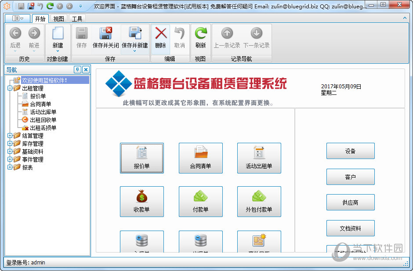This screenshot has width=413, height=271.
Task: Pin the 导航 navigation panel
Action: click(77, 69)
